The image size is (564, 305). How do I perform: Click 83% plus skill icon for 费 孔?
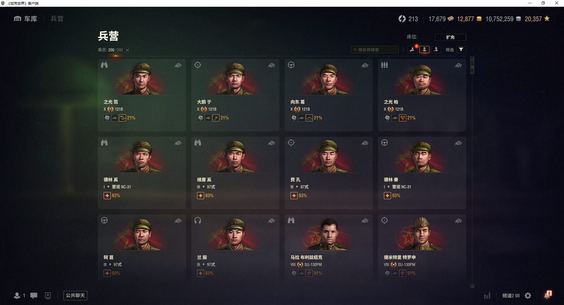pos(294,196)
